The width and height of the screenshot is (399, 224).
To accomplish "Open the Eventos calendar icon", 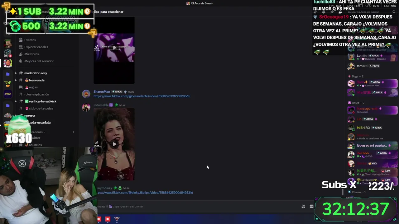I will point(21,40).
